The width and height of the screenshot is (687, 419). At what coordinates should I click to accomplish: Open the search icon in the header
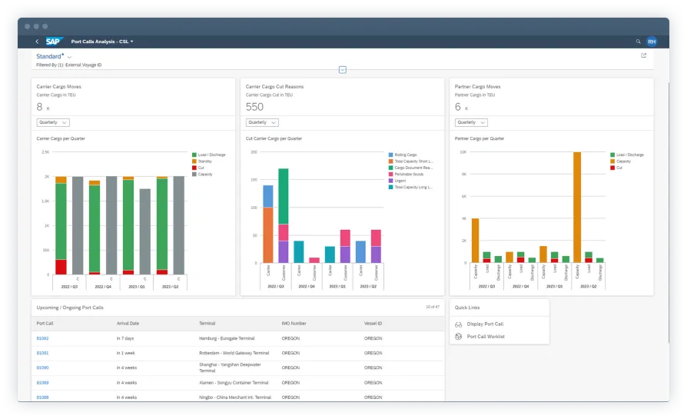[638, 42]
